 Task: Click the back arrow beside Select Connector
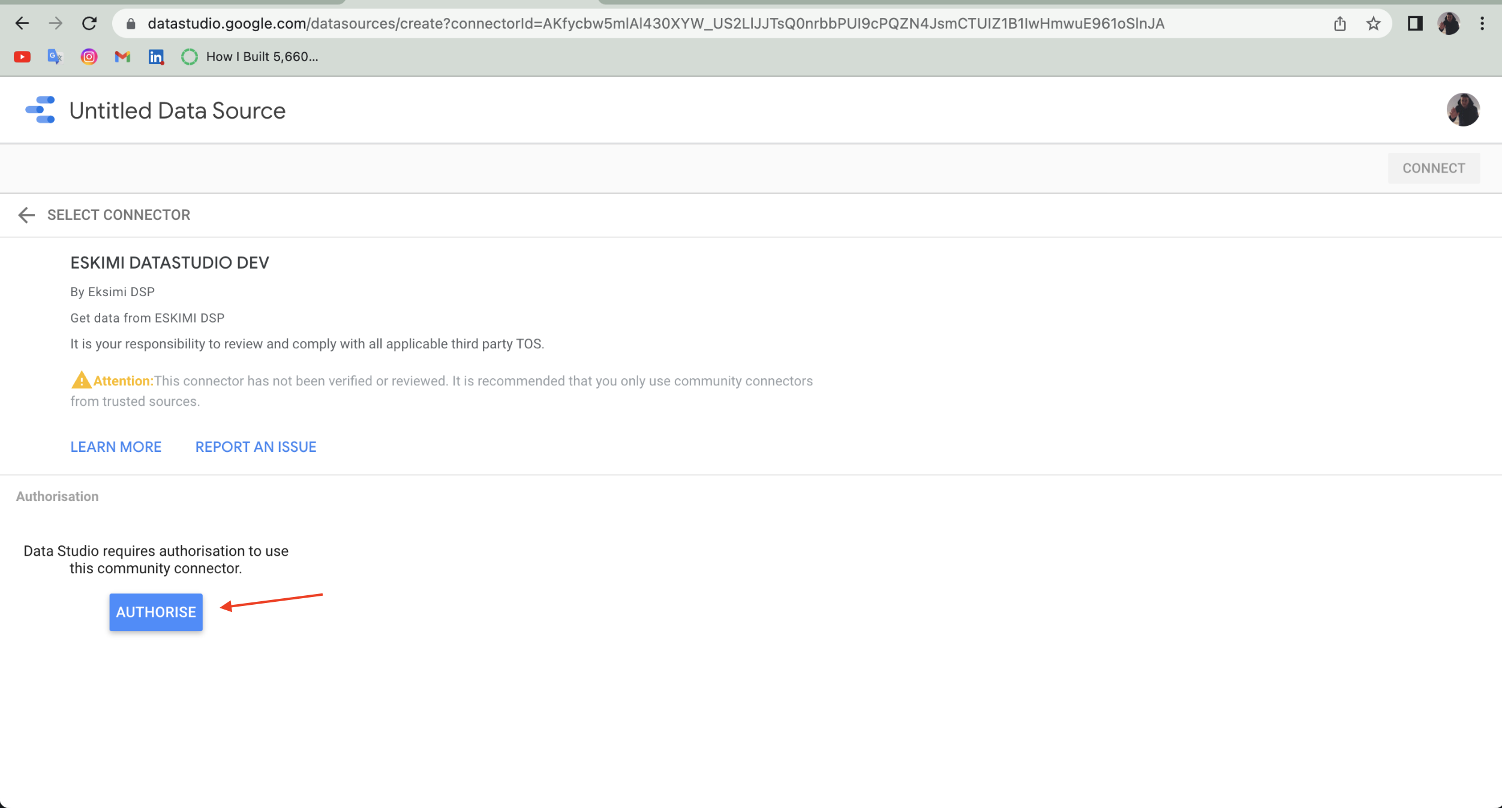click(26, 215)
